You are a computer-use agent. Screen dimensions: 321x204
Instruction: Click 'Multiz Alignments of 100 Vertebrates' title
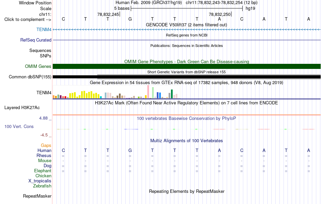coord(187,141)
